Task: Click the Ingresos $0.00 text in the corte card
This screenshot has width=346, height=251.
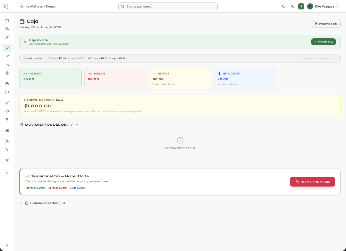Action: [x=35, y=188]
